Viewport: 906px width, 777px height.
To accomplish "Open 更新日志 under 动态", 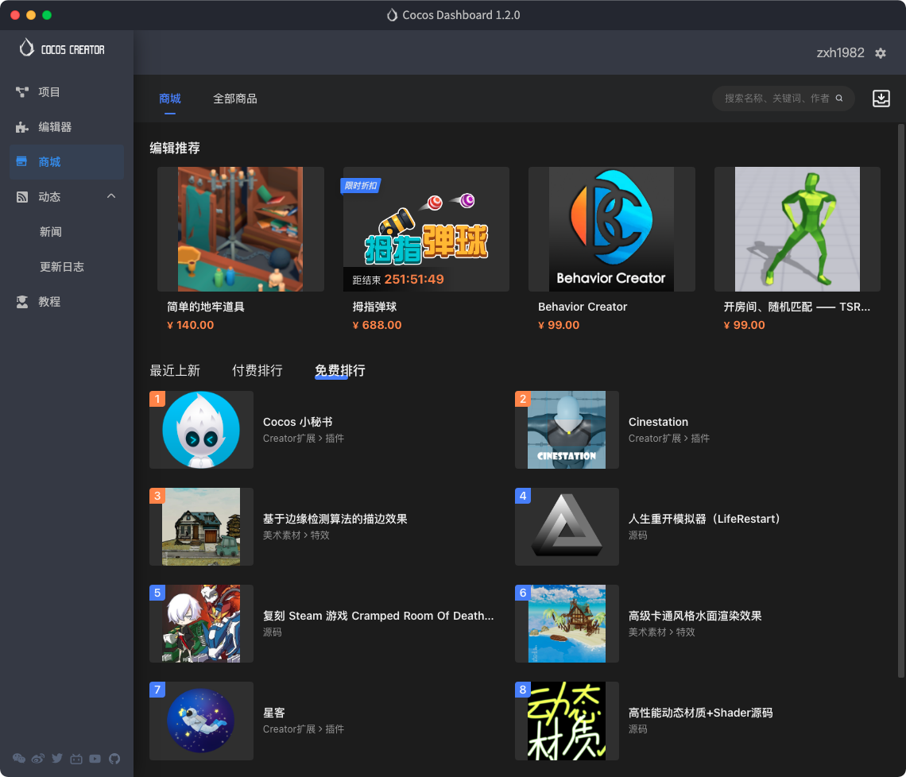I will pos(62,267).
